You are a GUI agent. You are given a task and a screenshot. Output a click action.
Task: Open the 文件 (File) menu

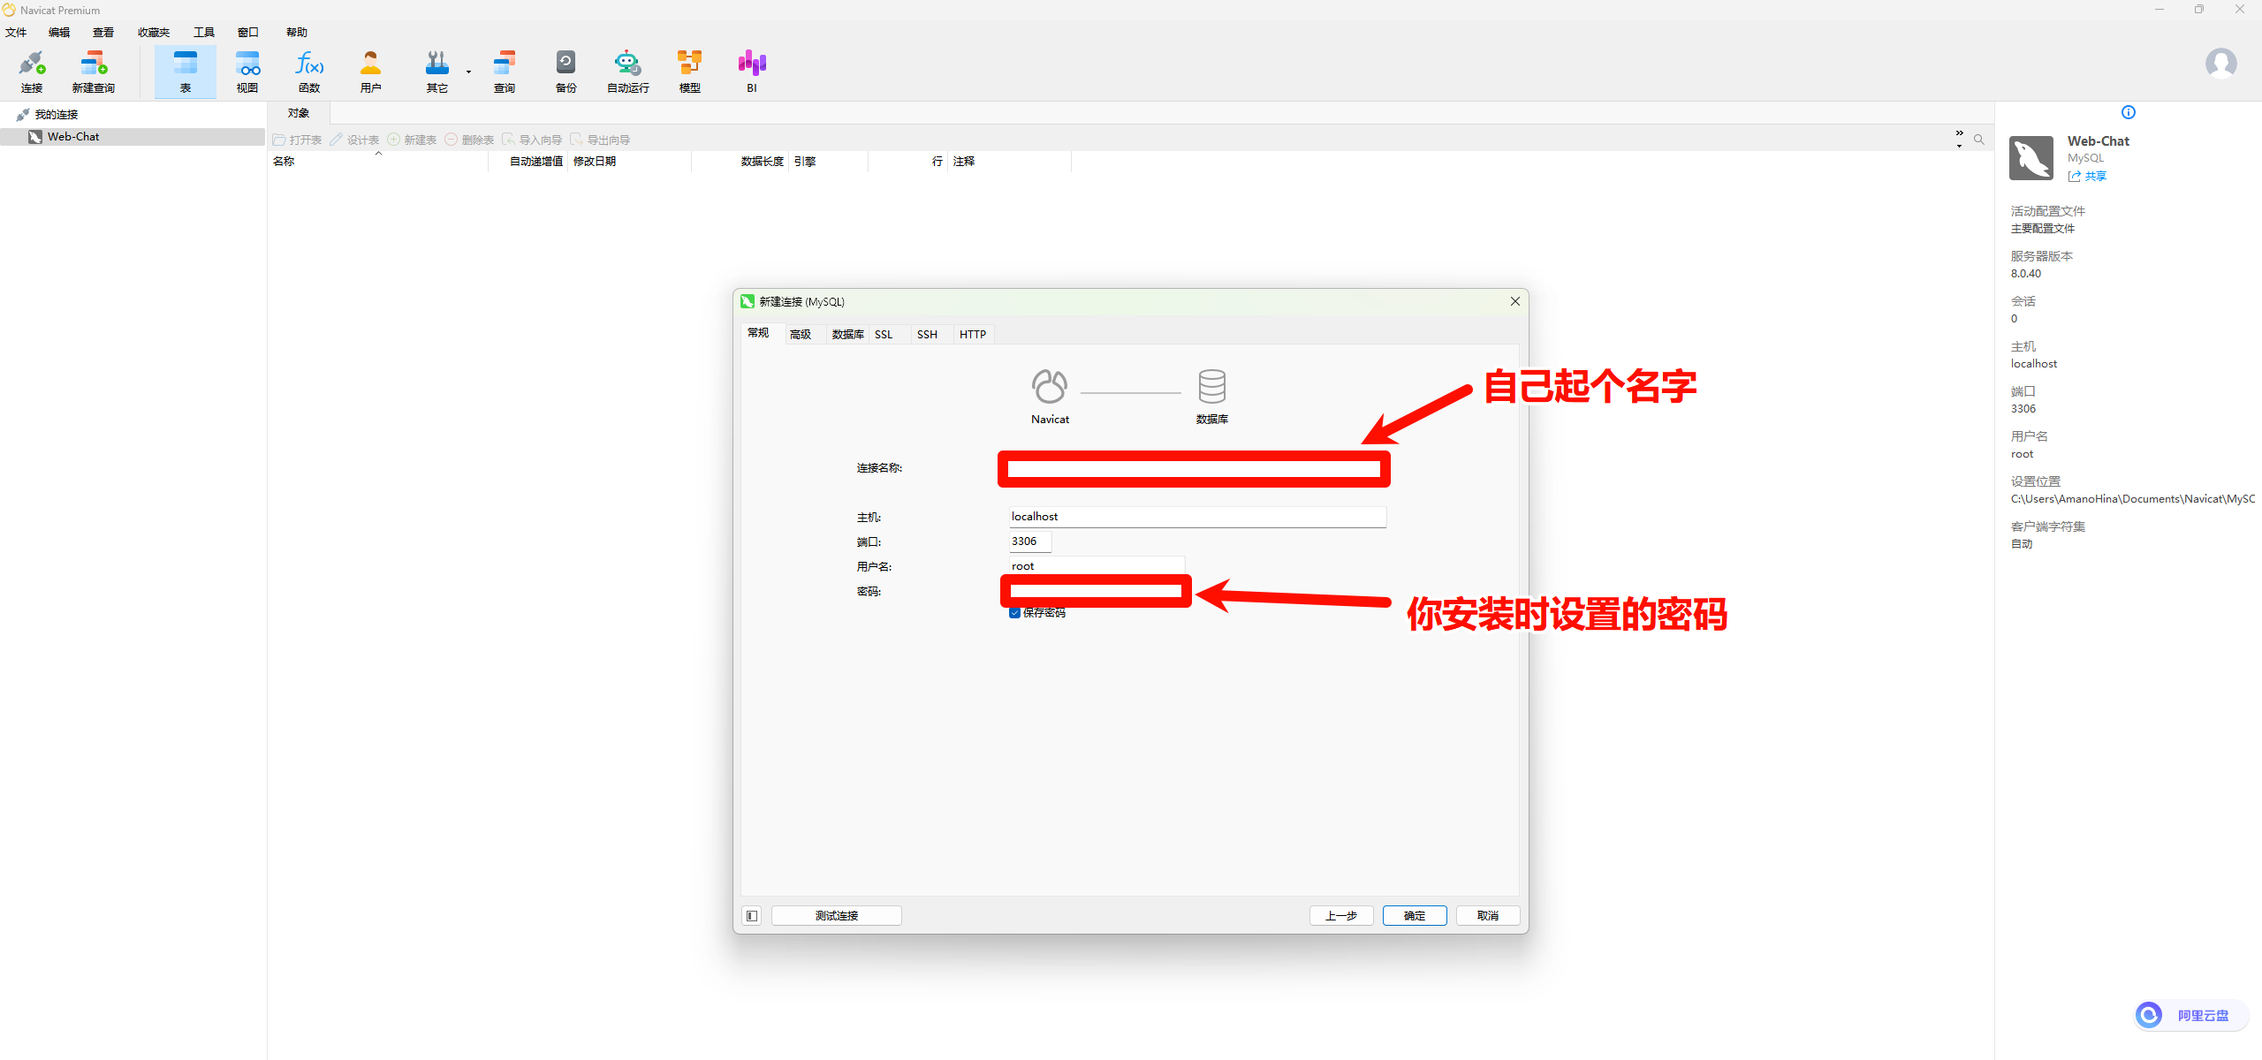16,32
